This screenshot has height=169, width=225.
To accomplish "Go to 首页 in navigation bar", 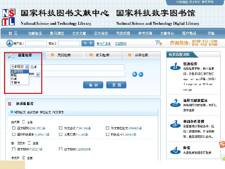I will point(13,33).
